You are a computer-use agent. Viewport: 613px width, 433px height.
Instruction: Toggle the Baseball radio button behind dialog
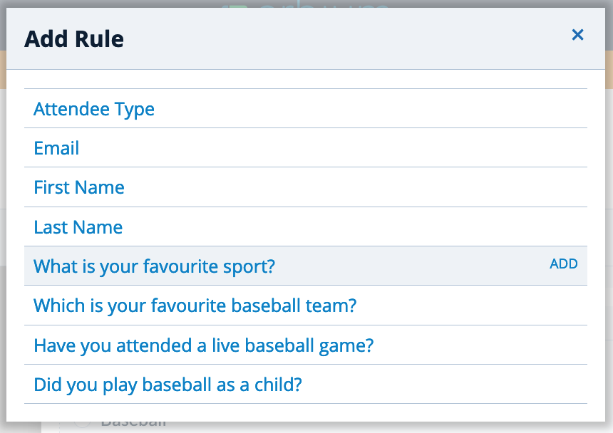click(x=82, y=424)
